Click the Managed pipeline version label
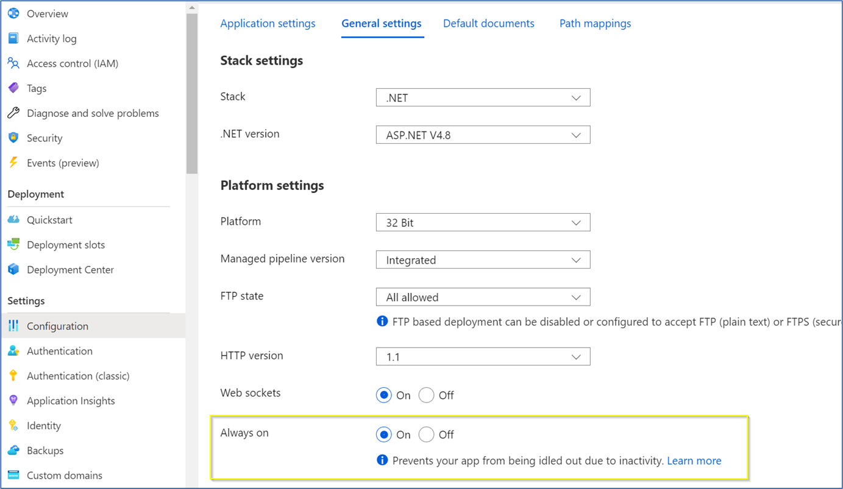The image size is (843, 489). pyautogui.click(x=282, y=259)
